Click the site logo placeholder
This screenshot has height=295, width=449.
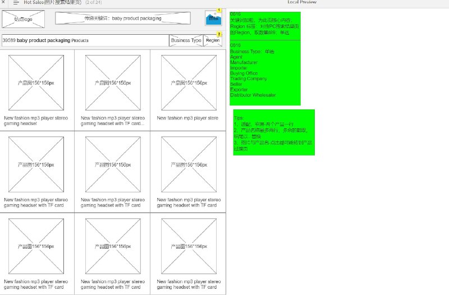coord(23,19)
